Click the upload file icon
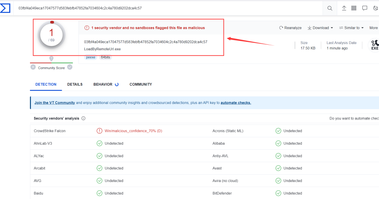The width and height of the screenshot is (379, 199). coord(344,8)
